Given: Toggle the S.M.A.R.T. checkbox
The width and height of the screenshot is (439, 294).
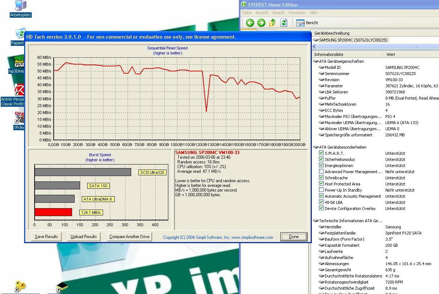Looking at the screenshot, I should tap(322, 153).
